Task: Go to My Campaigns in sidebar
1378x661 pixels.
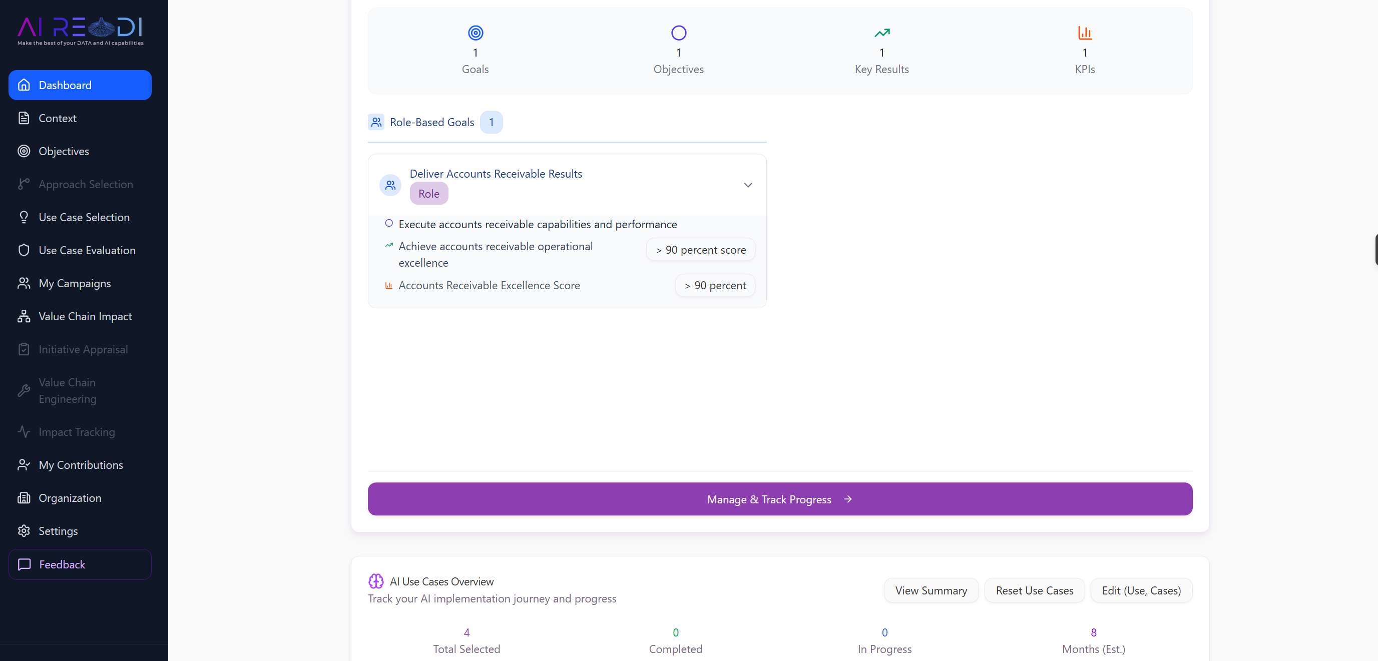Action: tap(75, 283)
